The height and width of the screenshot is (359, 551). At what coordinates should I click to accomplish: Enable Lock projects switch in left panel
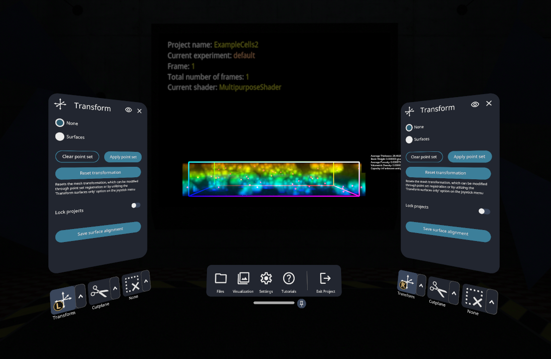(x=136, y=205)
